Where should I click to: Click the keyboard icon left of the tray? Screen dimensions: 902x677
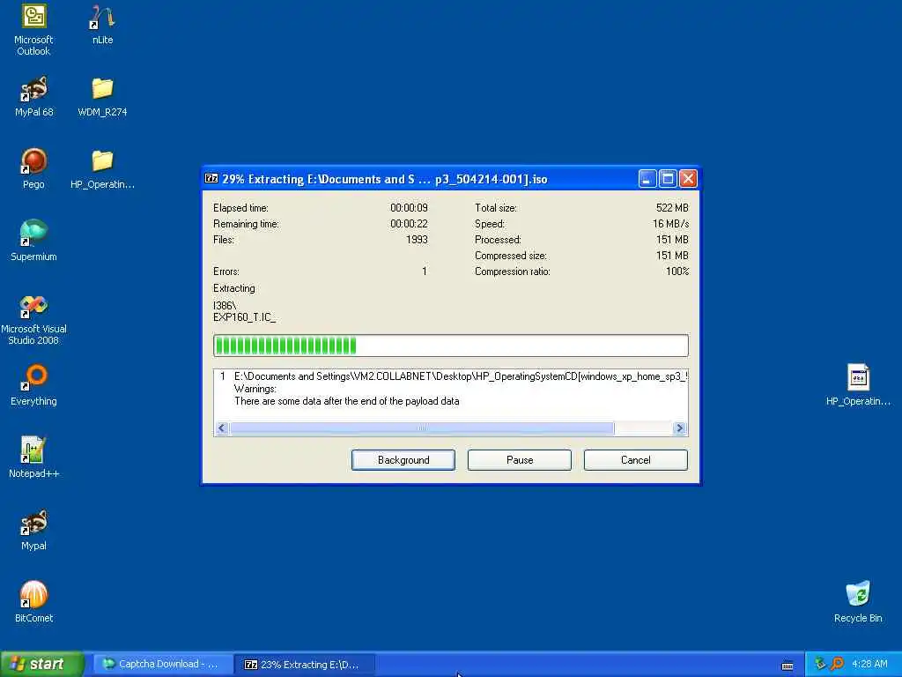[x=787, y=666]
